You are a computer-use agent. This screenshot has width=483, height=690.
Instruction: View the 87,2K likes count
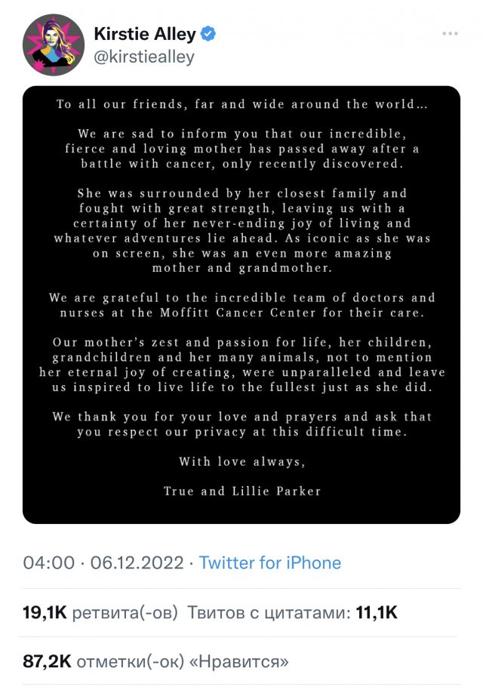pos(47,661)
